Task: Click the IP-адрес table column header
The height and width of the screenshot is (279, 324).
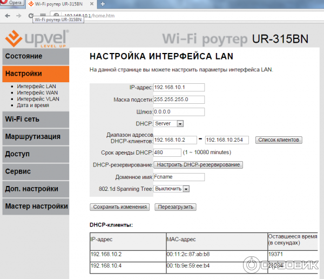Action: [x=128, y=242]
